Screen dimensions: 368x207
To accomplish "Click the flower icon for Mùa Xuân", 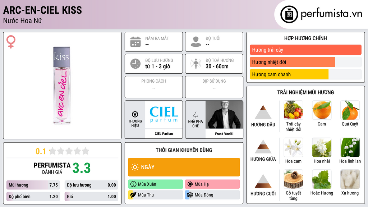I will pyautogui.click(x=133, y=184).
